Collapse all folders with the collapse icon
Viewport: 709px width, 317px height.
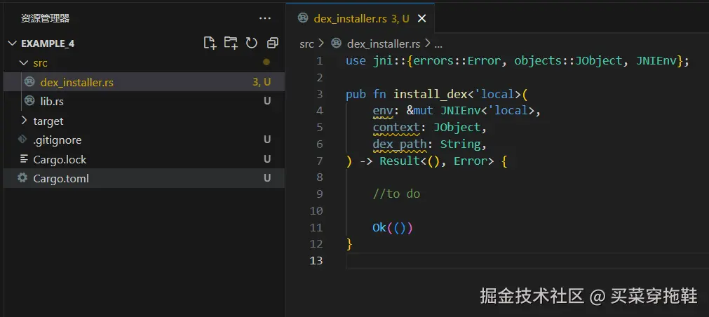tap(272, 43)
